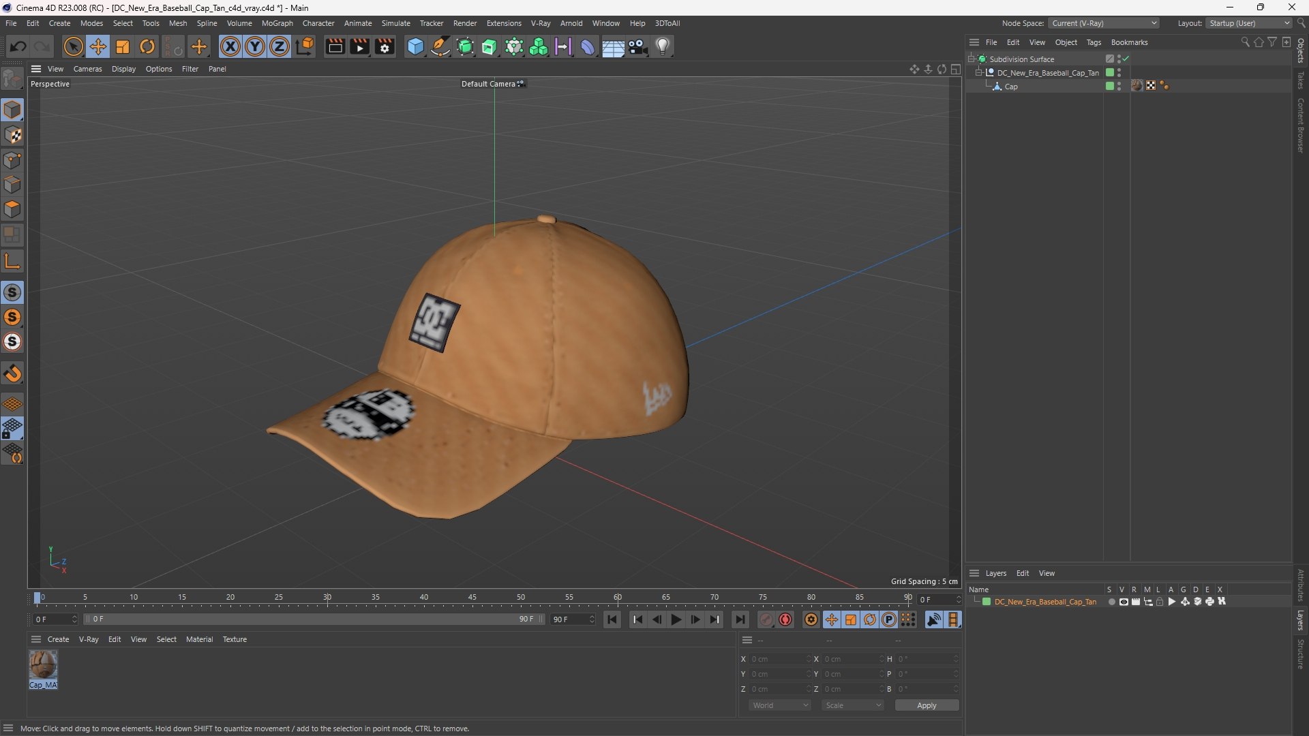This screenshot has height=736, width=1309.
Task: Open the V-Ray menu
Action: pos(541,23)
